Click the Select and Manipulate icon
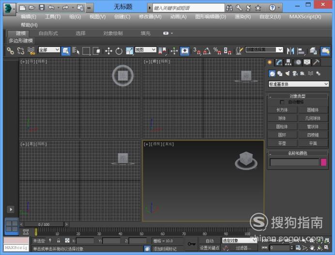This screenshot has width=335, height=255. (174, 51)
